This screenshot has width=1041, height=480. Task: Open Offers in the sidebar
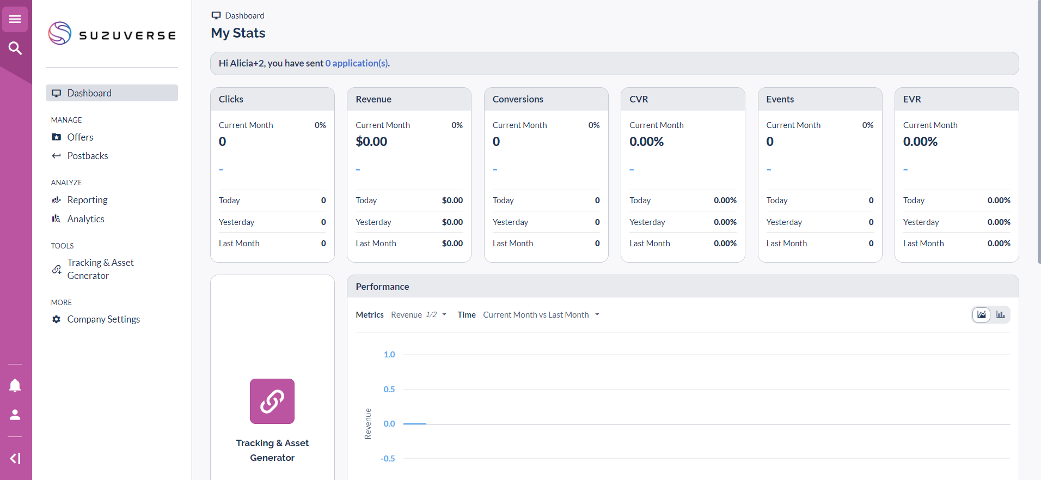(x=80, y=137)
